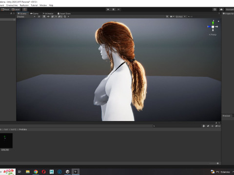Open Google Chrome from the taskbar
The height and width of the screenshot is (175, 234).
pos(36,172)
